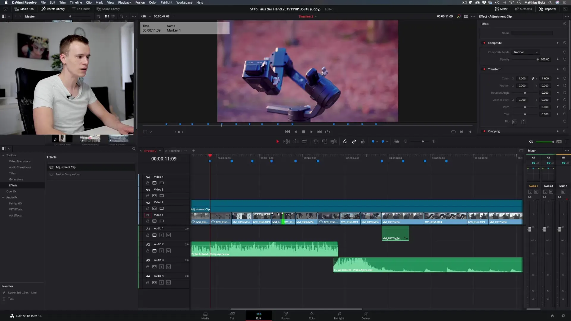Activate the Blade Edit Mode tool
571x321 pixels.
pyautogui.click(x=305, y=141)
